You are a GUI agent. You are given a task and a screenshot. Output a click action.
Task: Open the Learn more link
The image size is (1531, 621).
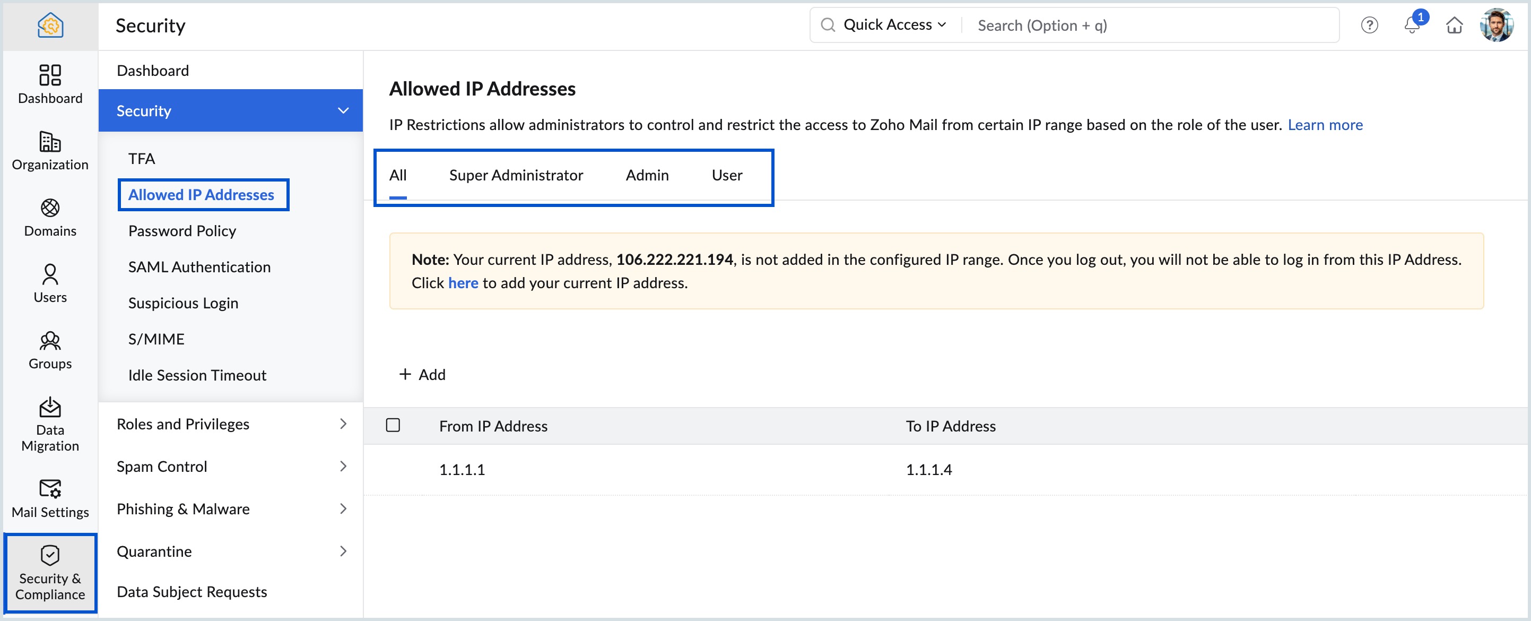point(1325,125)
